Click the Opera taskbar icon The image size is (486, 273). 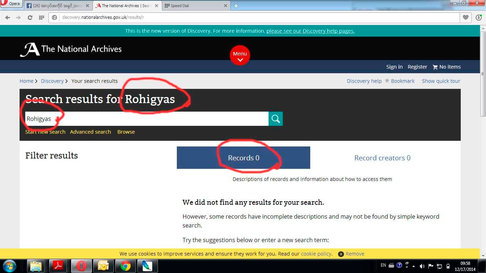coord(81,266)
